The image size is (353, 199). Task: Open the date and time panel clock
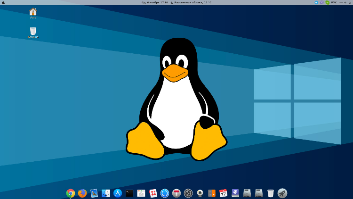[x=154, y=2]
